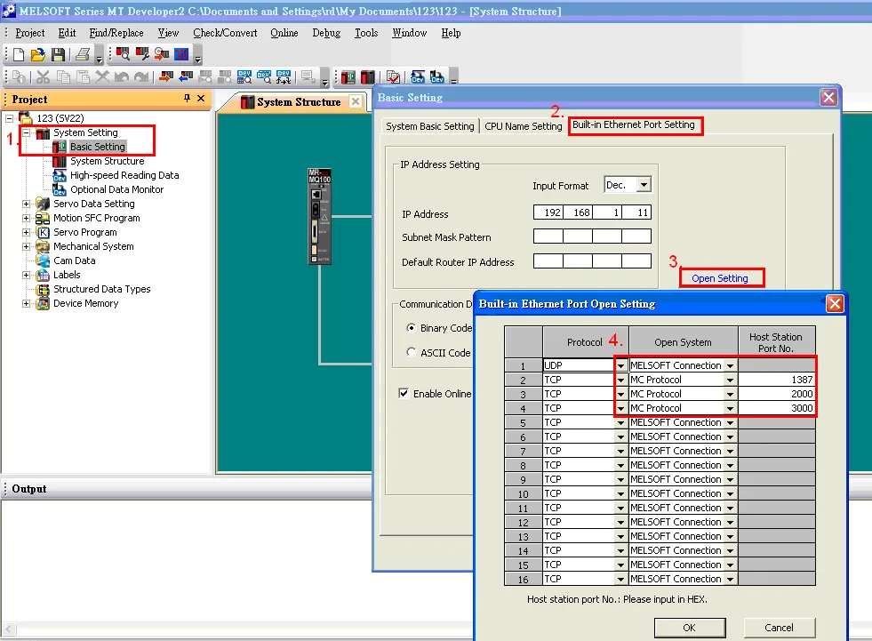Open Protocol dropdown for row 1 UDP

coord(620,365)
